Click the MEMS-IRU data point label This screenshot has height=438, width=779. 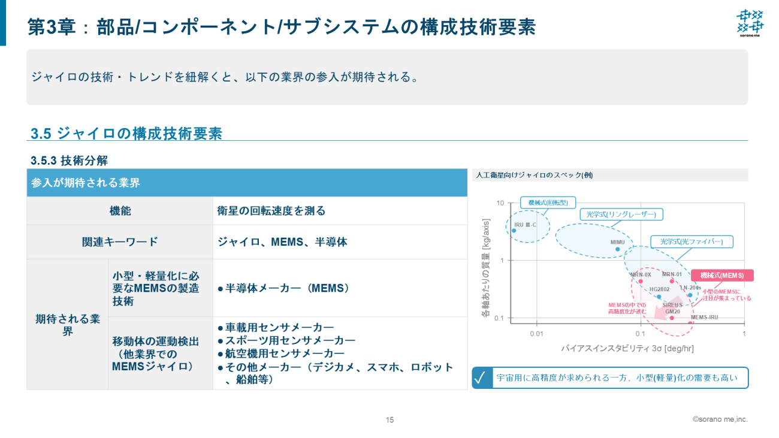tap(704, 317)
